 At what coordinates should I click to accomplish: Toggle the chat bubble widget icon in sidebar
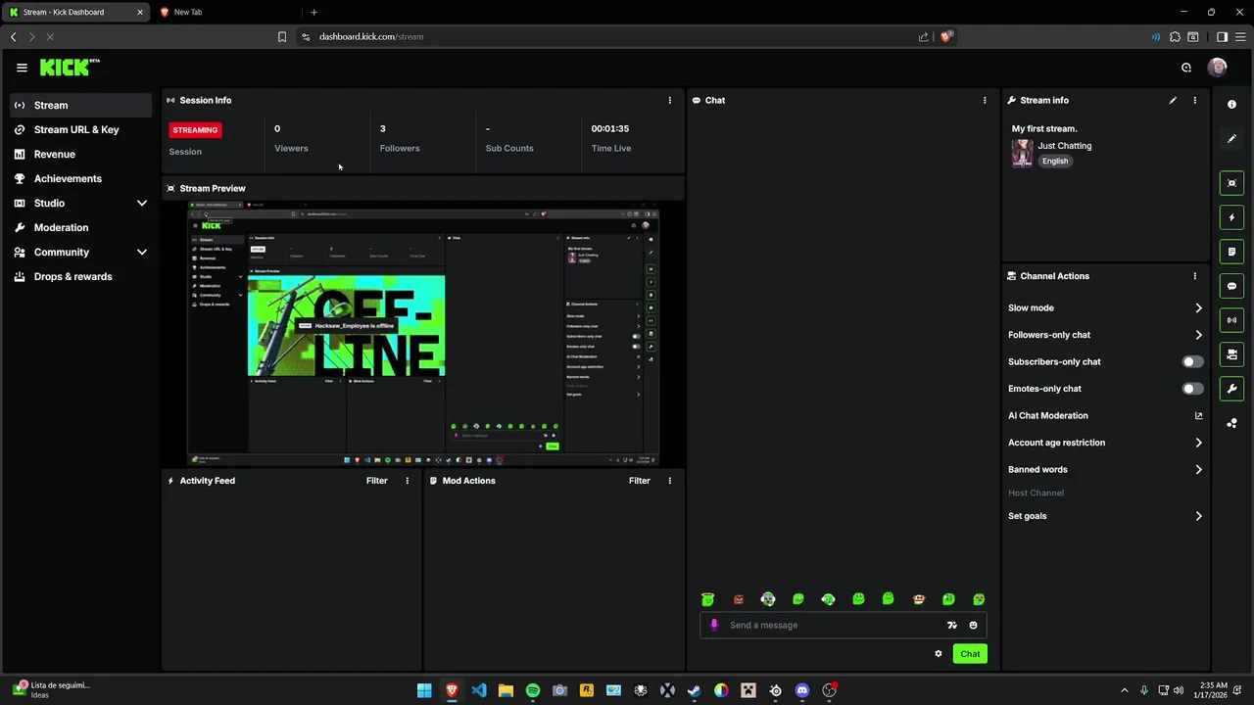[x=1232, y=286]
